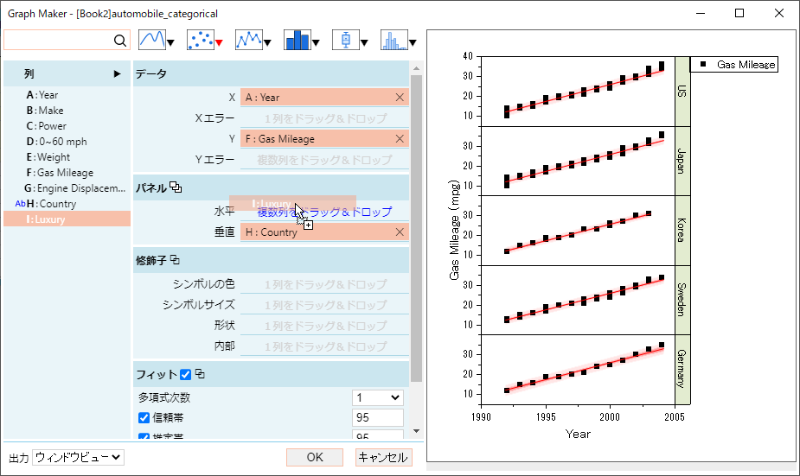Click the scrollbar up arrow
The image size is (800, 476).
[x=416, y=68]
